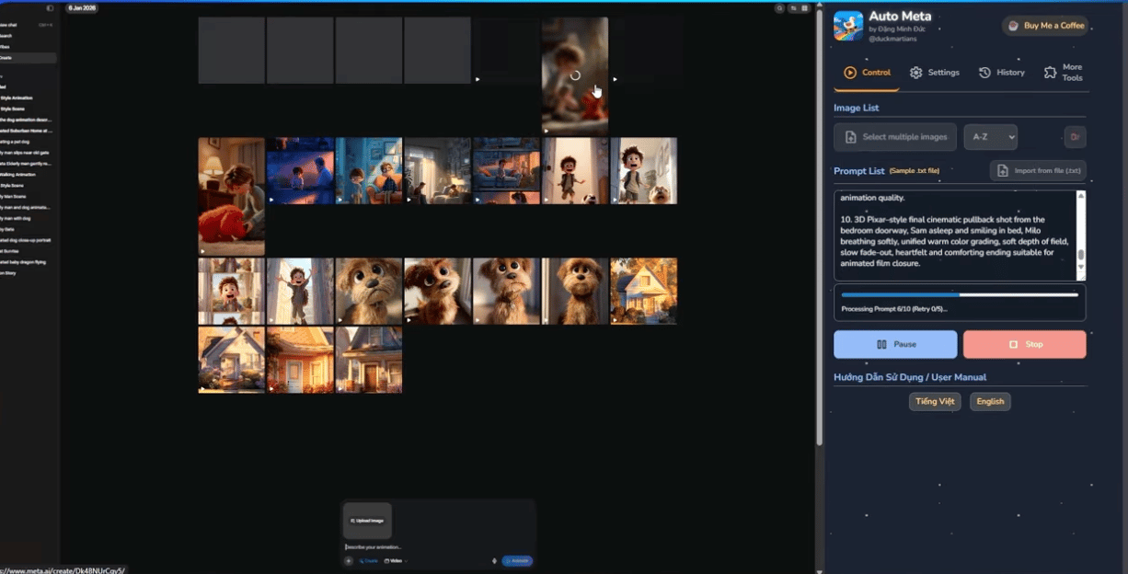This screenshot has width=1128, height=574.
Task: Click the Buy Me a Coffee button
Action: [x=1045, y=26]
